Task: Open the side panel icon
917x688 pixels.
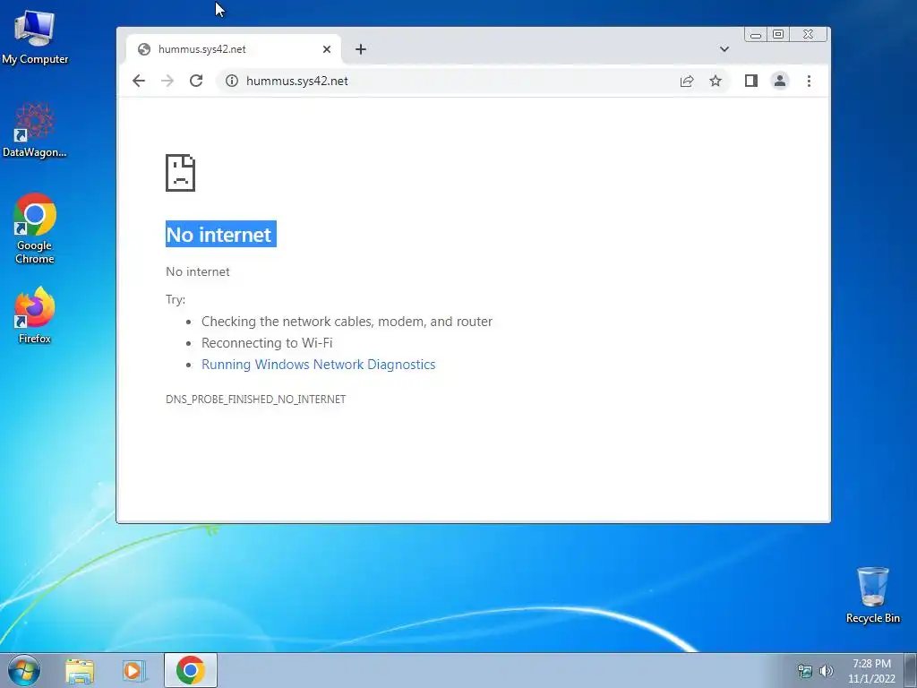Action: [x=751, y=81]
